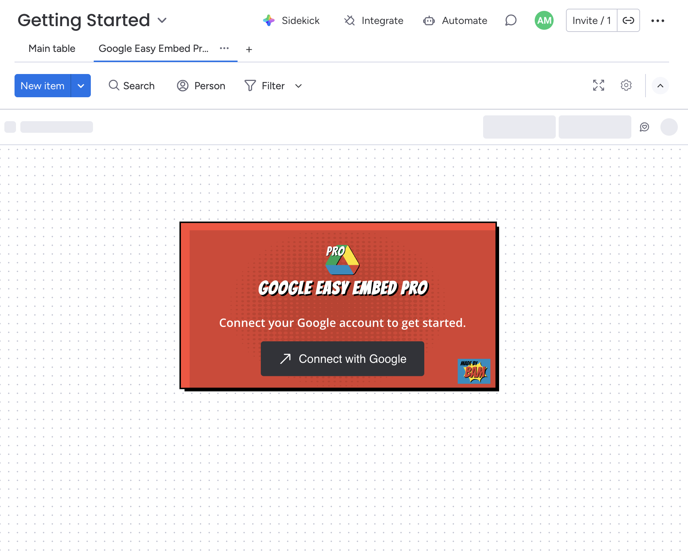688x558 pixels.
Task: Open board updates via chat bubble icon
Action: [x=510, y=20]
